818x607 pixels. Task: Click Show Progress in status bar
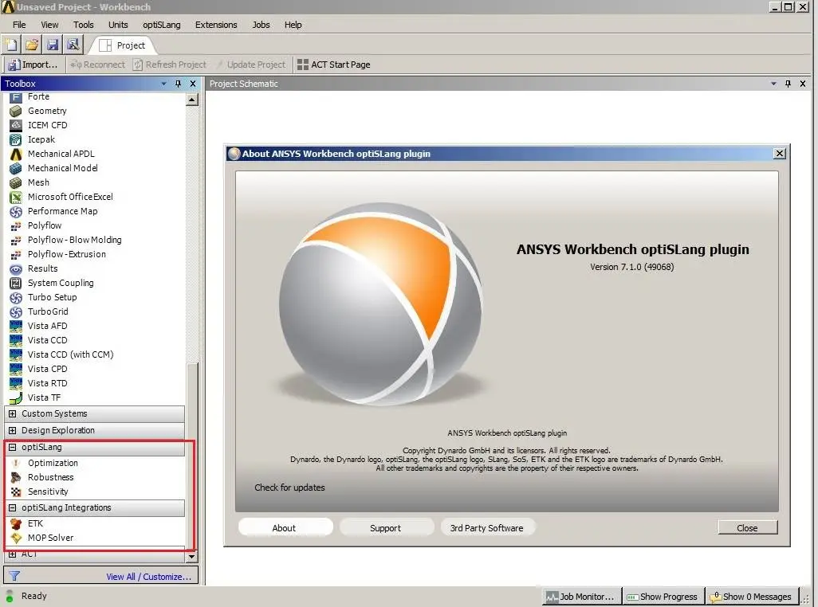[x=663, y=597]
